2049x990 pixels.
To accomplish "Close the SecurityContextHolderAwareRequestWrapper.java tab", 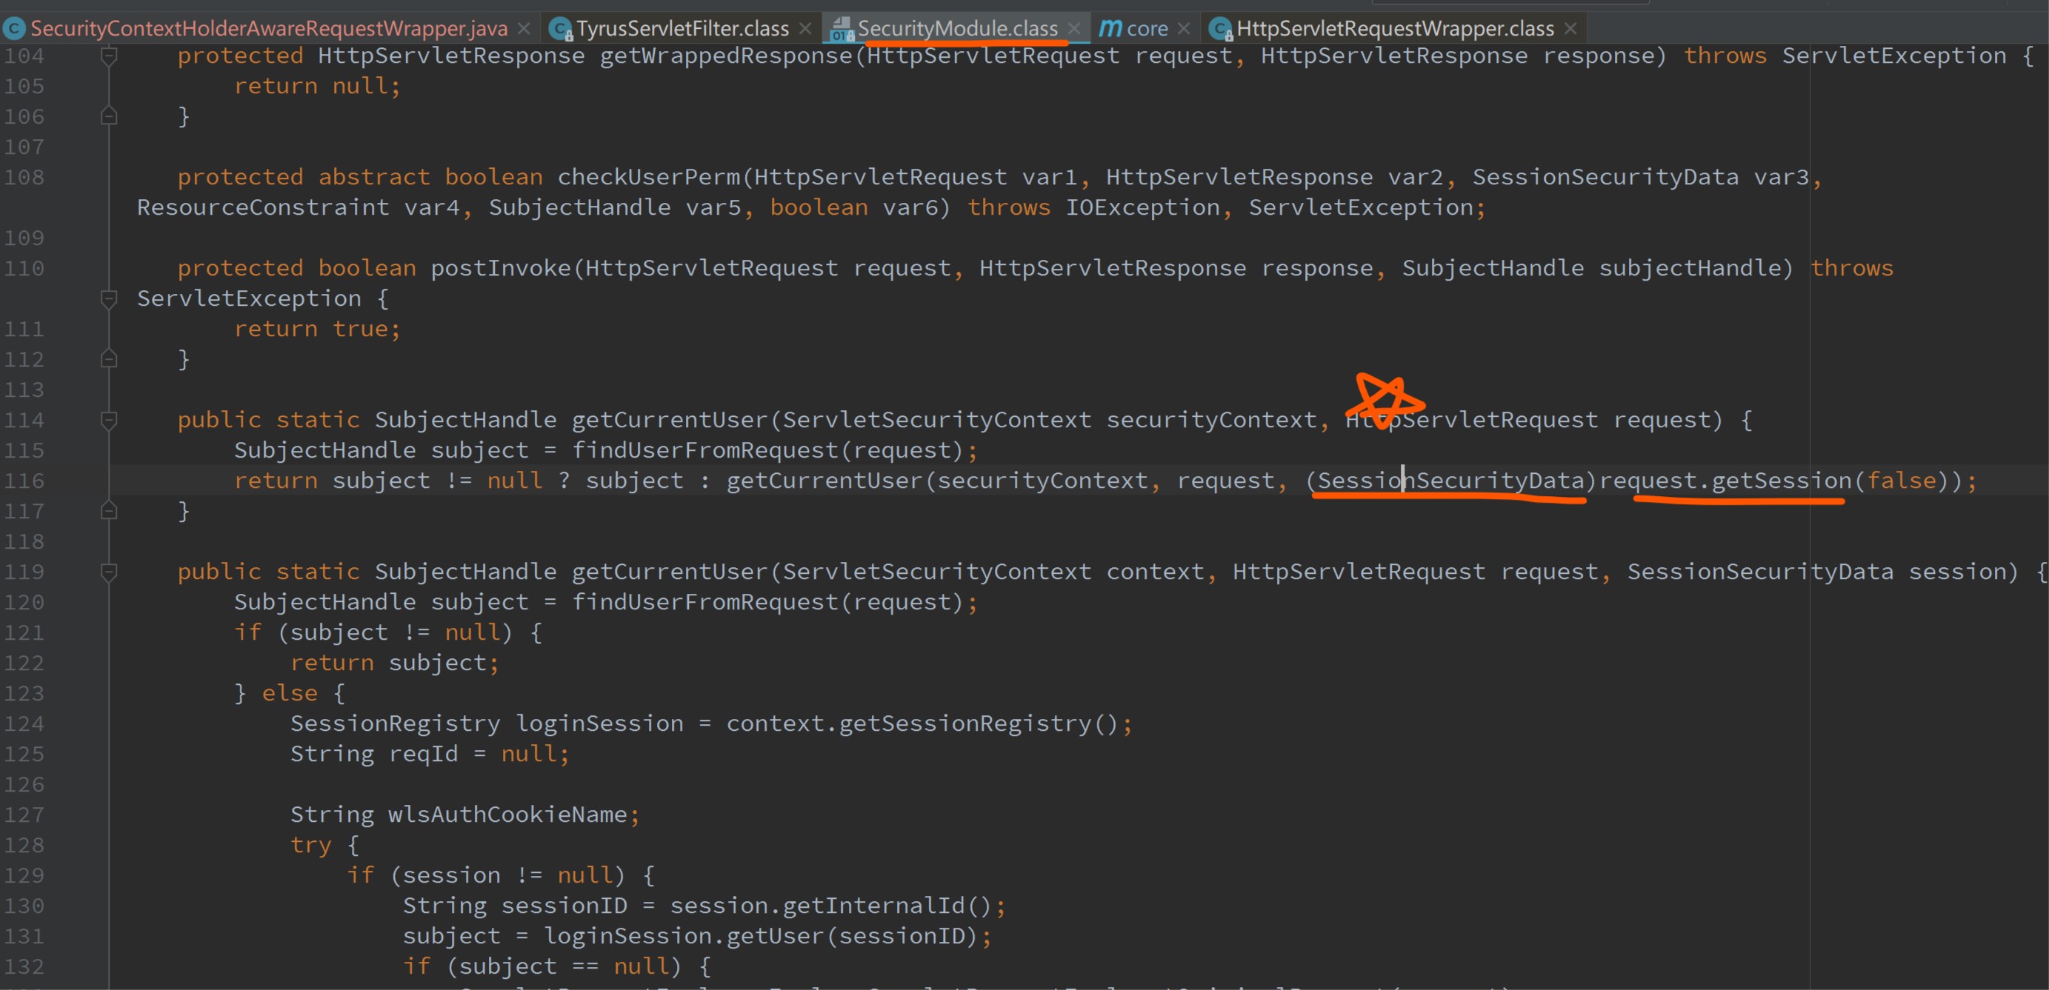I will (524, 30).
